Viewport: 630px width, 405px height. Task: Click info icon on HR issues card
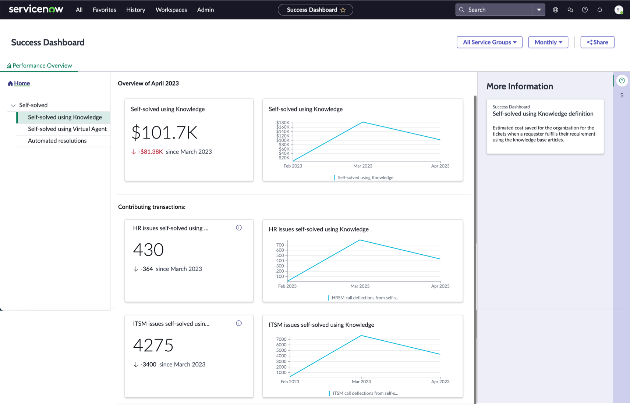point(239,228)
